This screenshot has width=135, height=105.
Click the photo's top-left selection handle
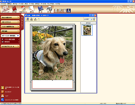32,26
